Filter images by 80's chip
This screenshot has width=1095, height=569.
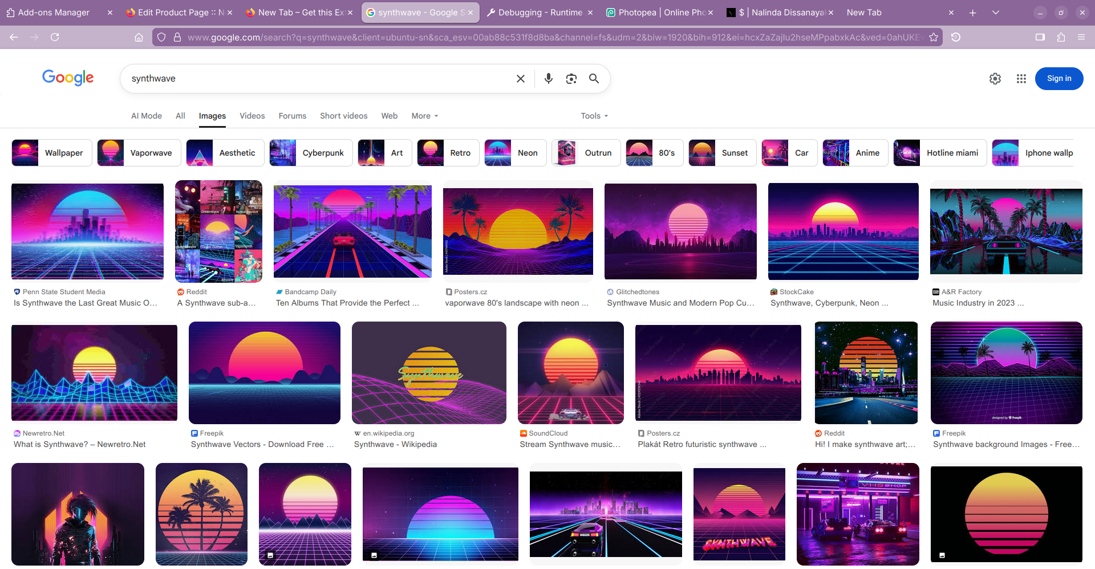click(655, 153)
